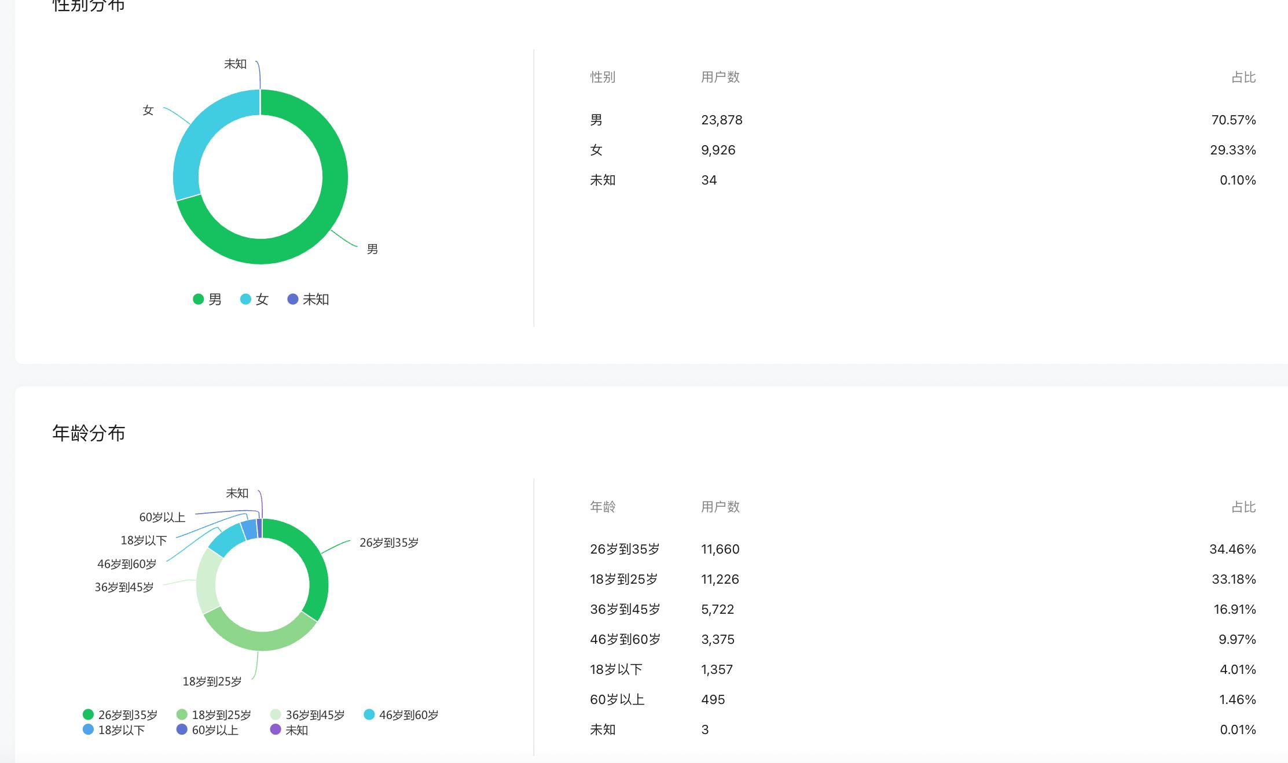The width and height of the screenshot is (1288, 763).
Task: Click the green 男 donut segment
Action: 324,220
